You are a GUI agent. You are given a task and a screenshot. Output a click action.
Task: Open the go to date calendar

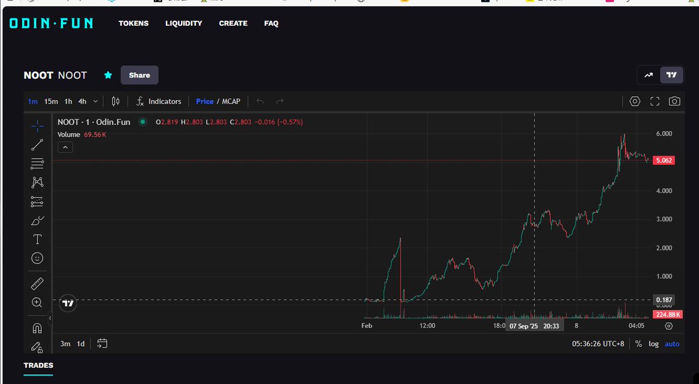click(x=103, y=344)
